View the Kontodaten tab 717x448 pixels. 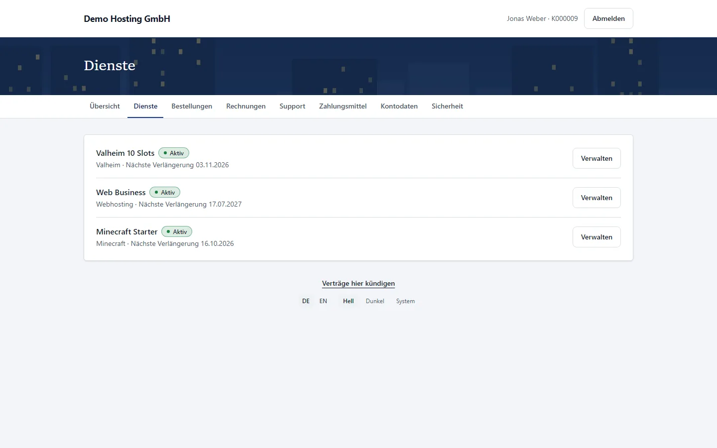coord(399,106)
